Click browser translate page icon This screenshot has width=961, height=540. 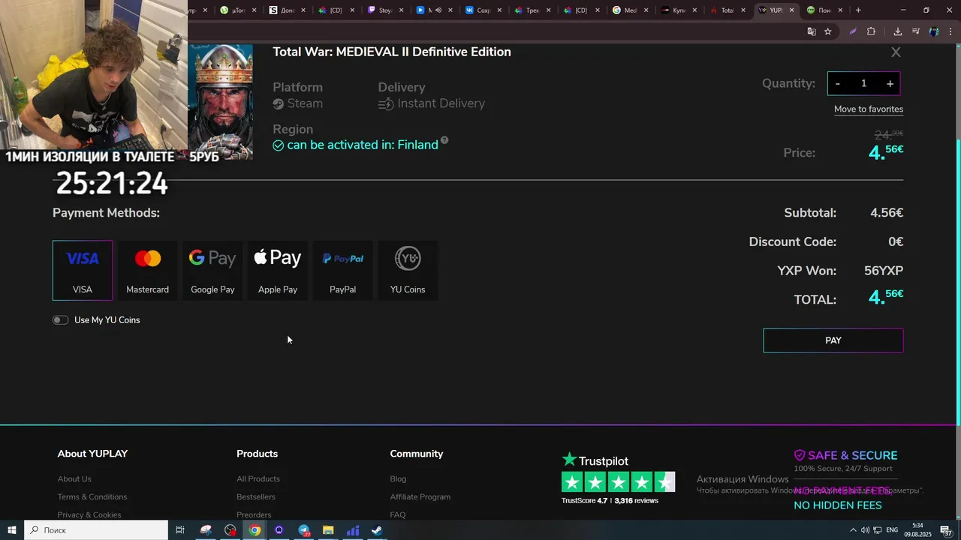(812, 31)
